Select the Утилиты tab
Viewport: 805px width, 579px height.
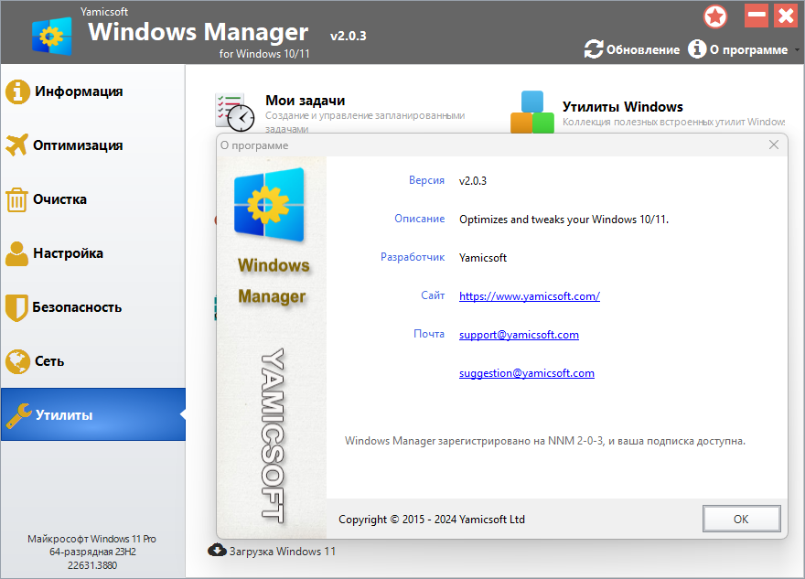93,414
